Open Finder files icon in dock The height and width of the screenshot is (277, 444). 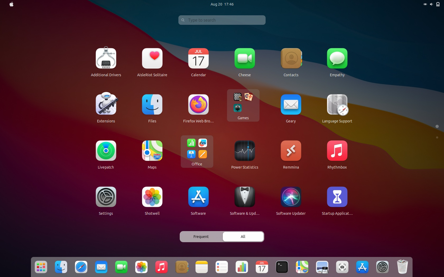[61, 267]
